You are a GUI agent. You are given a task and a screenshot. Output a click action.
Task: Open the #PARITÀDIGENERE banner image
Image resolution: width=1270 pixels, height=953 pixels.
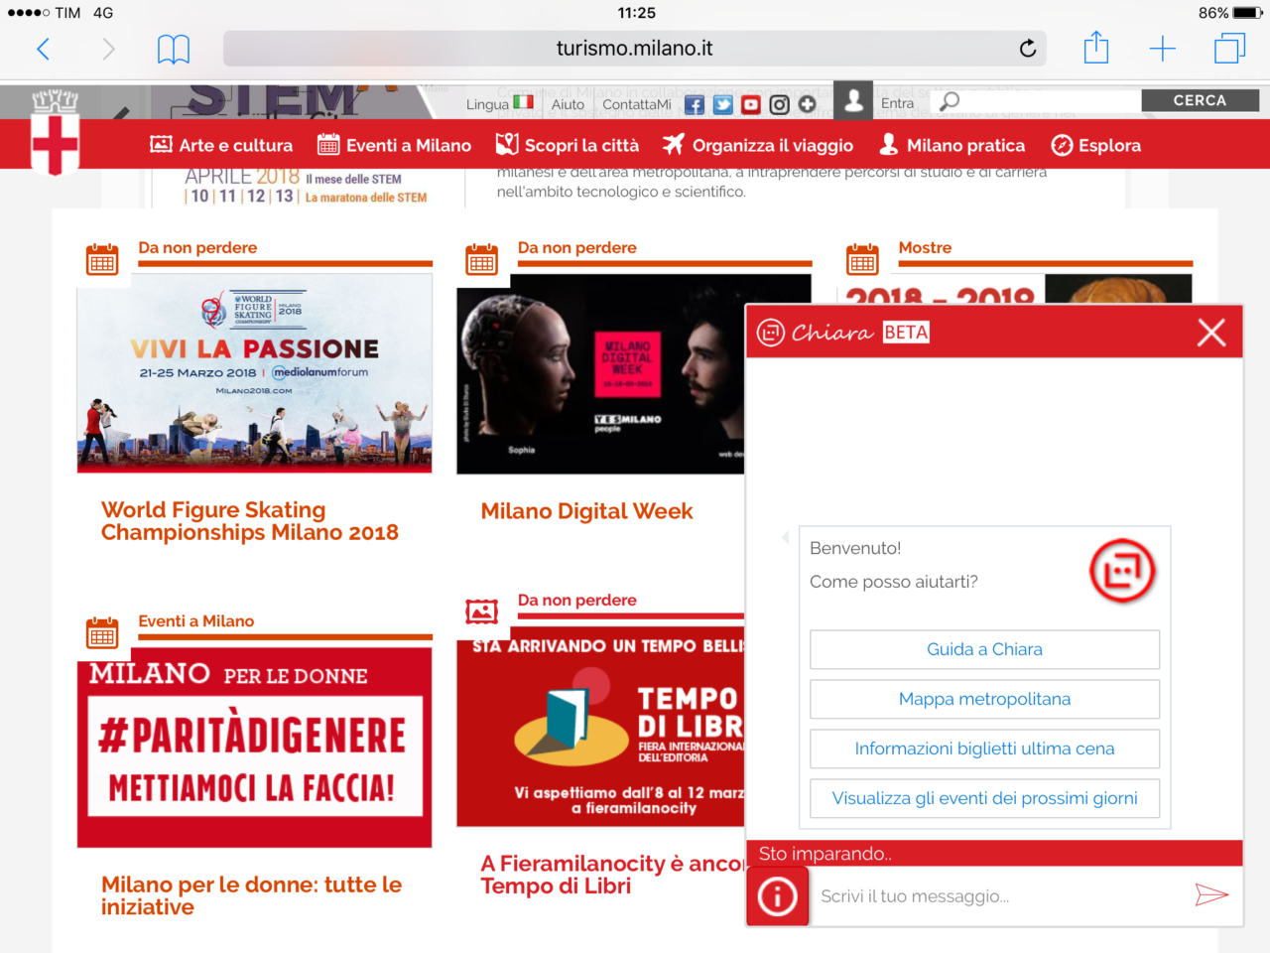255,748
